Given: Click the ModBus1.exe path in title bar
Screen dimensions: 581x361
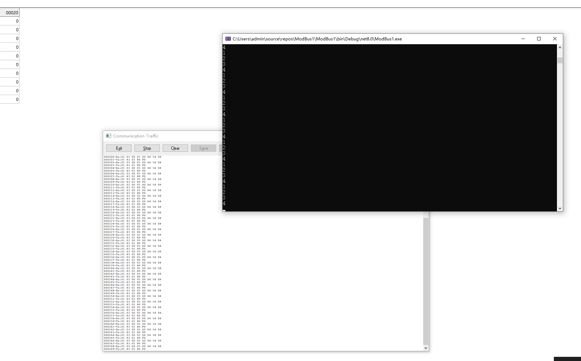Looking at the screenshot, I should [x=317, y=39].
